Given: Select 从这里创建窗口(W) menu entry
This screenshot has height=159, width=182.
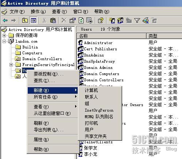Looking at the screenshot, I should 53,113.
